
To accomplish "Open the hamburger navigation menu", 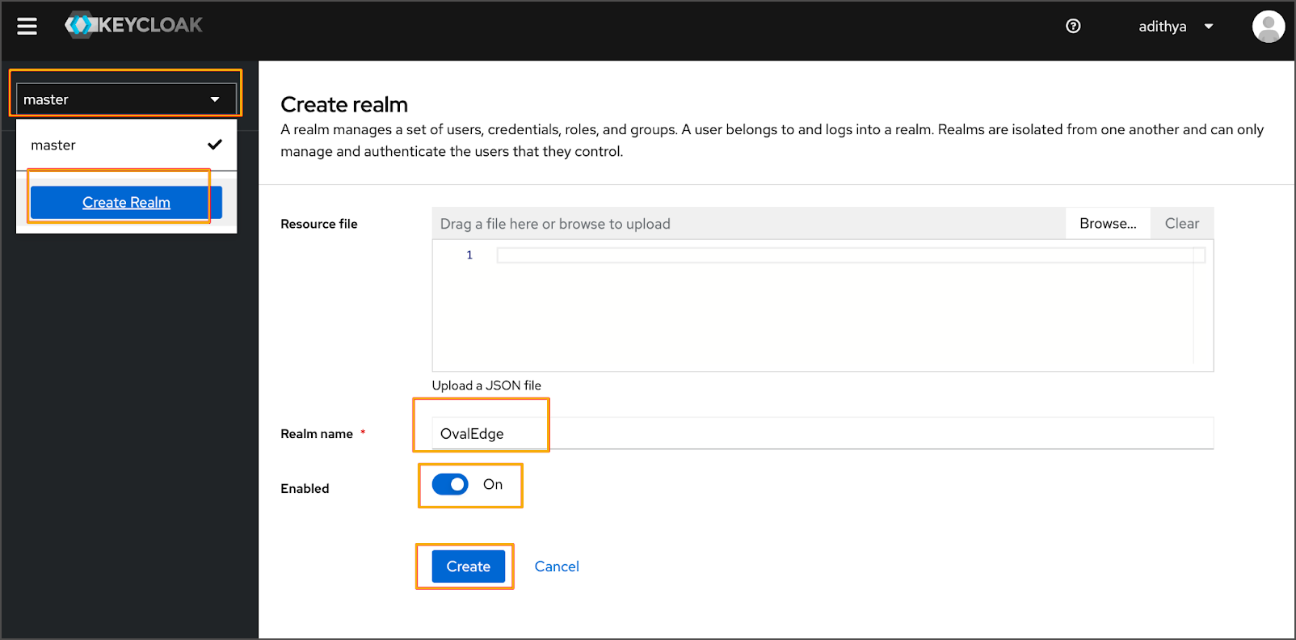I will click(x=27, y=27).
